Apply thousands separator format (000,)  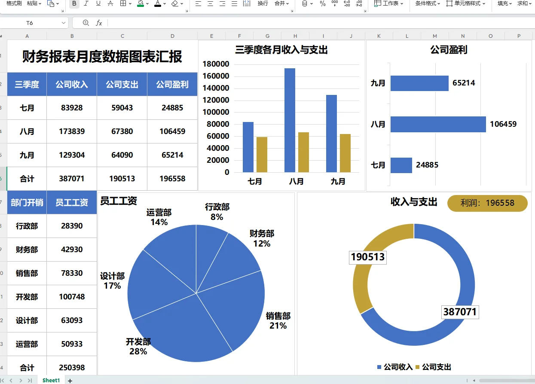pyautogui.click(x=334, y=4)
